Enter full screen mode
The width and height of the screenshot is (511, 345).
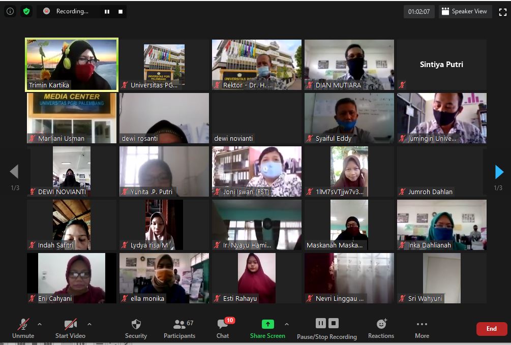[502, 12]
